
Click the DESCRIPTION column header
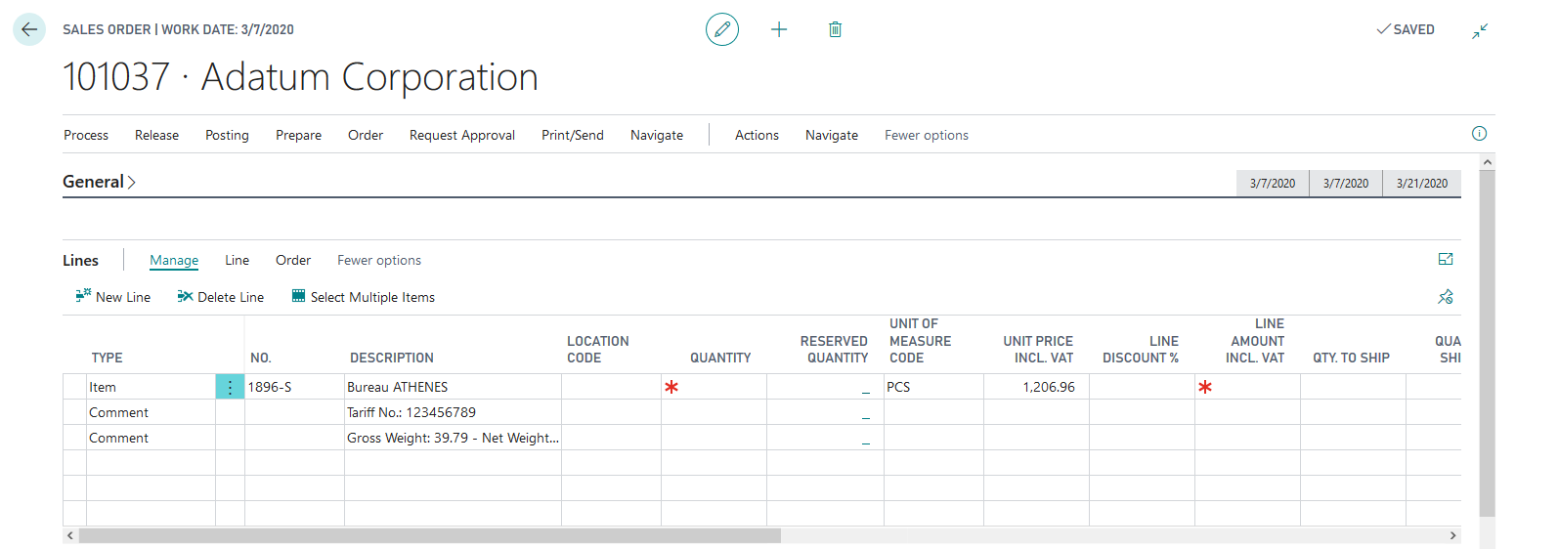[392, 358]
